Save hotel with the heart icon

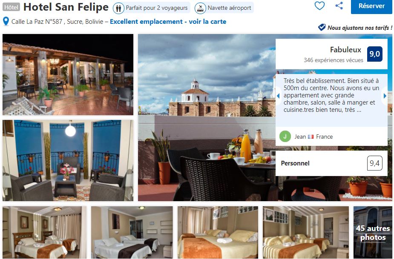(x=319, y=6)
